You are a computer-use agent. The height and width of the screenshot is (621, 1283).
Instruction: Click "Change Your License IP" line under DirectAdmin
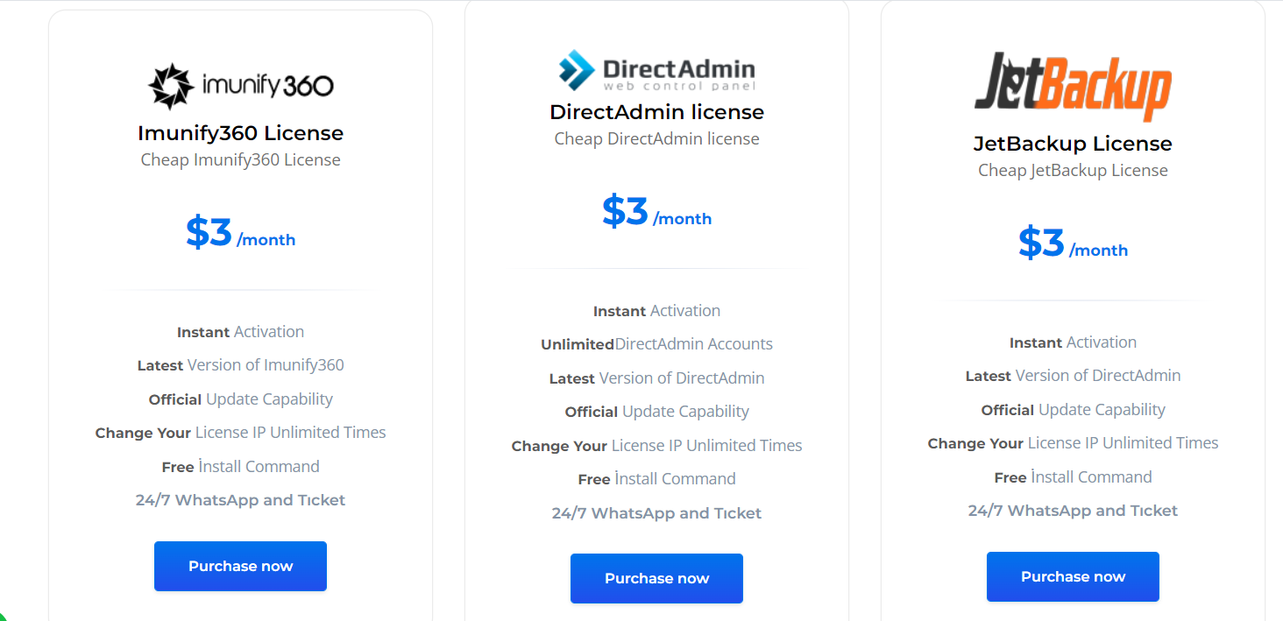(656, 446)
